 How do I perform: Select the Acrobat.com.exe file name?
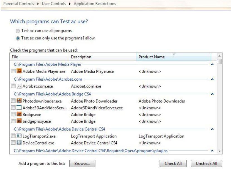[x=38, y=86]
